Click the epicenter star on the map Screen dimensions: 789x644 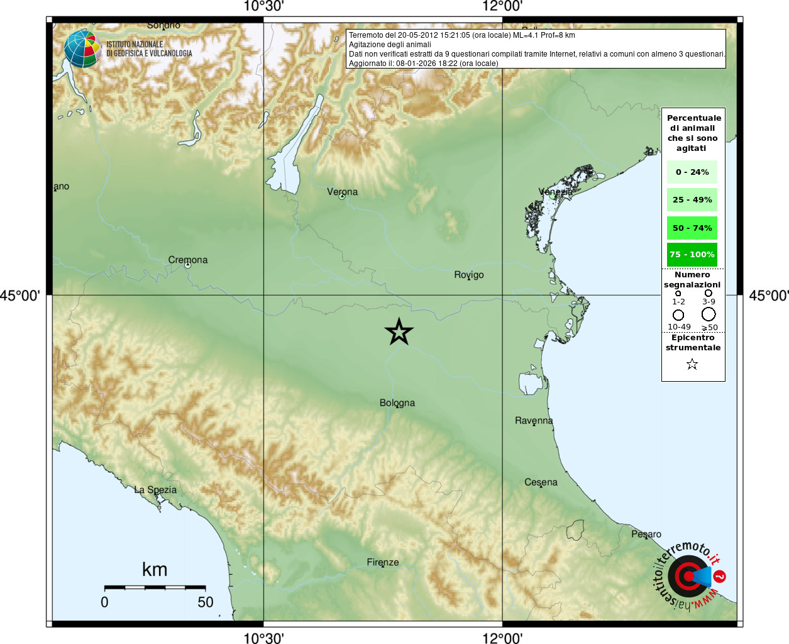click(x=399, y=332)
